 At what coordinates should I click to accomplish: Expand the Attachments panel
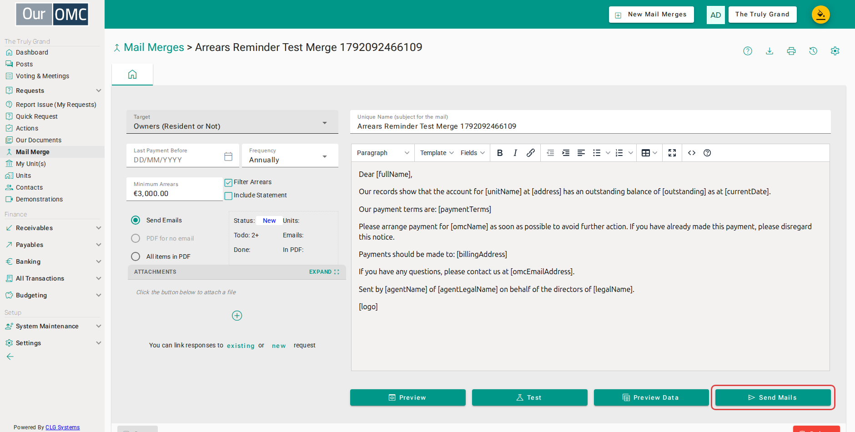pos(324,272)
